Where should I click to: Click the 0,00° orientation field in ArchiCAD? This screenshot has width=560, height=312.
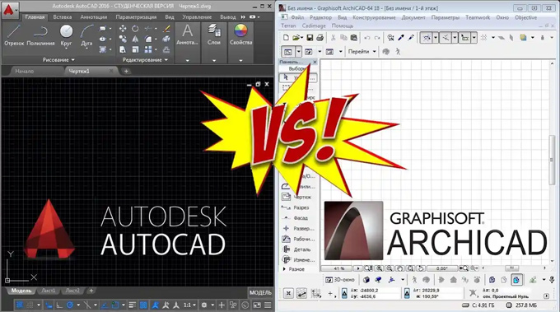[441, 268]
